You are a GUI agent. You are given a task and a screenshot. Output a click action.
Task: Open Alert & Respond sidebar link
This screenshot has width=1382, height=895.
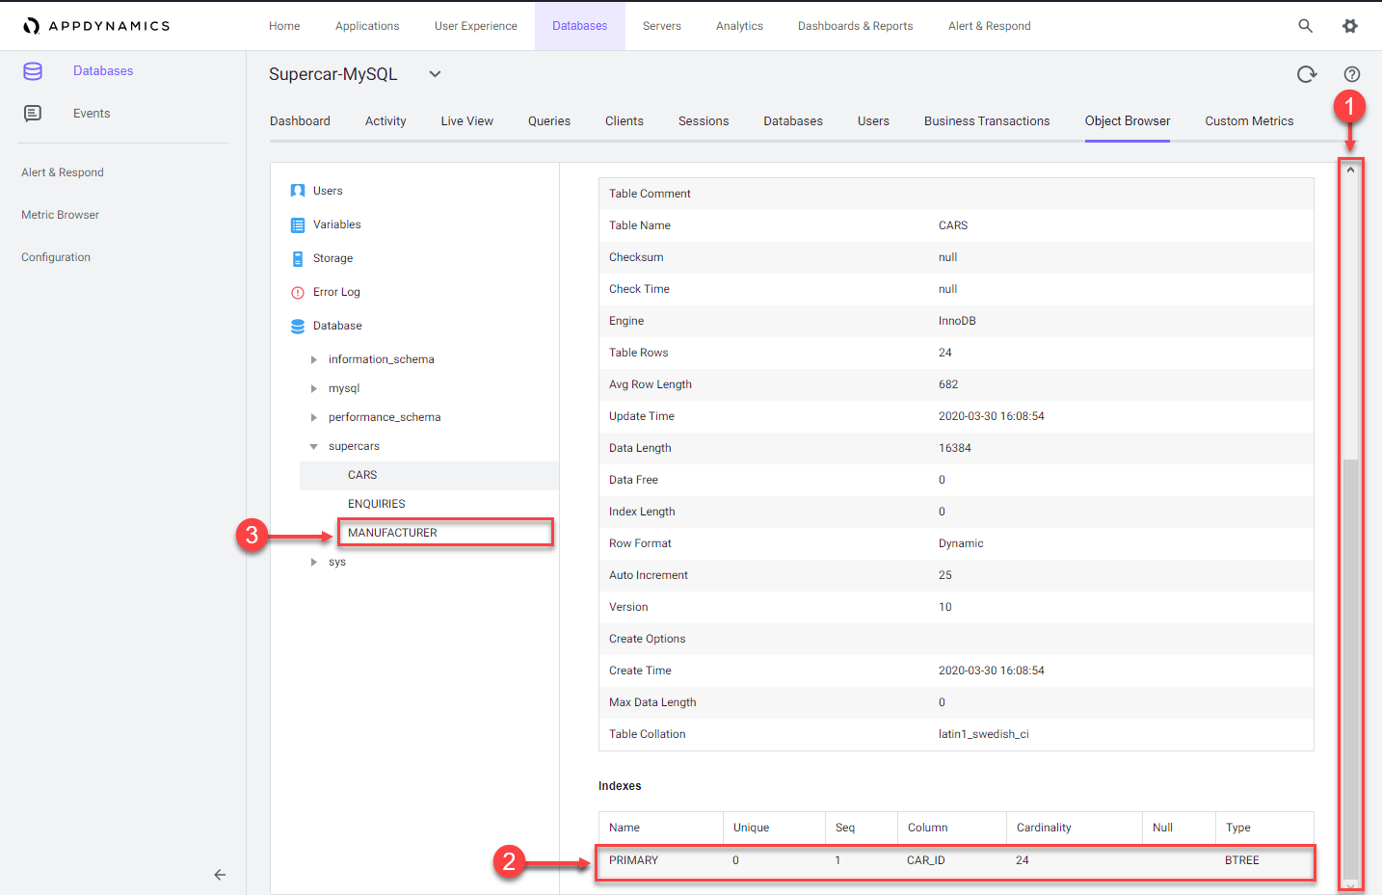[63, 172]
